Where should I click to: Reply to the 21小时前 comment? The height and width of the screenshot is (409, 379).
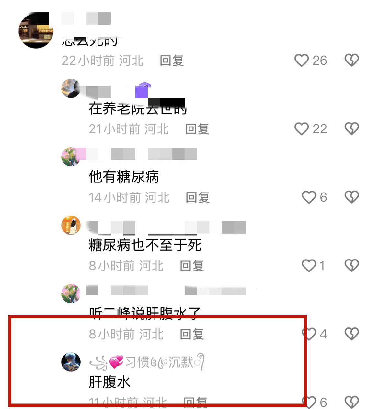[197, 129]
